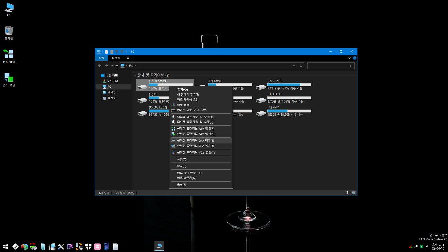The image size is (448, 252).
Task: Open the white shield icon in taskbar
Action: (x=88, y=246)
